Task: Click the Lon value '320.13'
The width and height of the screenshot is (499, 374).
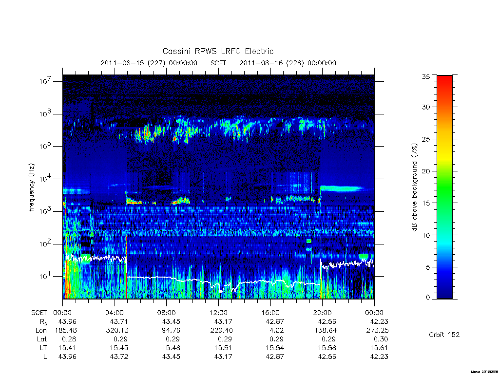Action: click(117, 331)
